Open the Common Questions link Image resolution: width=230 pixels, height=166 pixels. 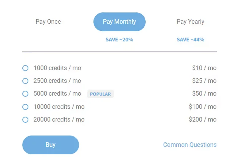coord(190,145)
